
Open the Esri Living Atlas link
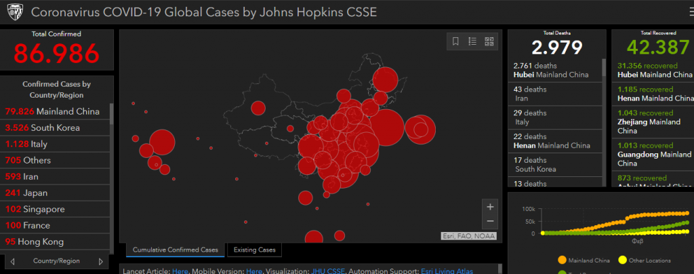tap(447, 271)
